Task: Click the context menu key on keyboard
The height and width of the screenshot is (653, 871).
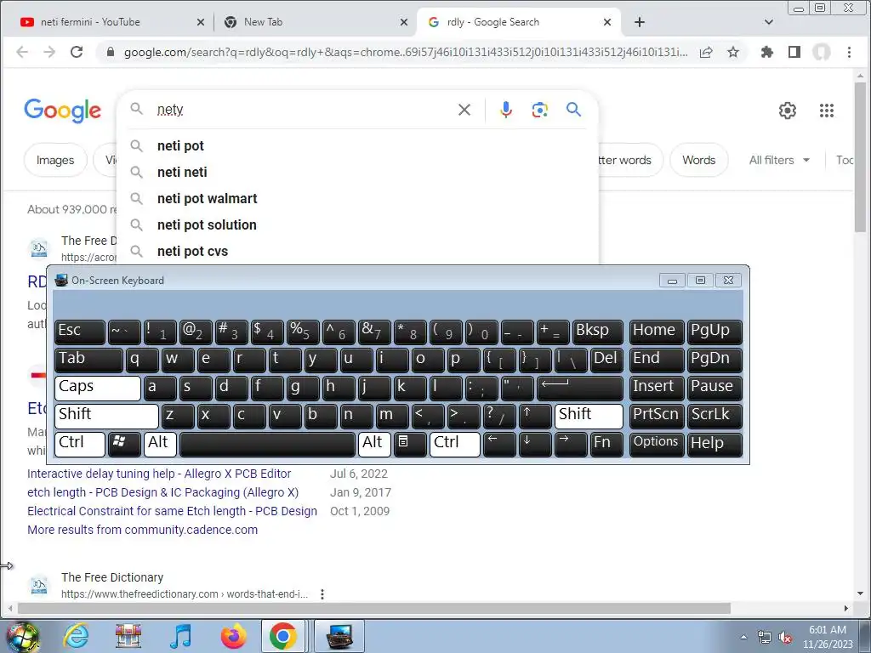Action: (410, 444)
